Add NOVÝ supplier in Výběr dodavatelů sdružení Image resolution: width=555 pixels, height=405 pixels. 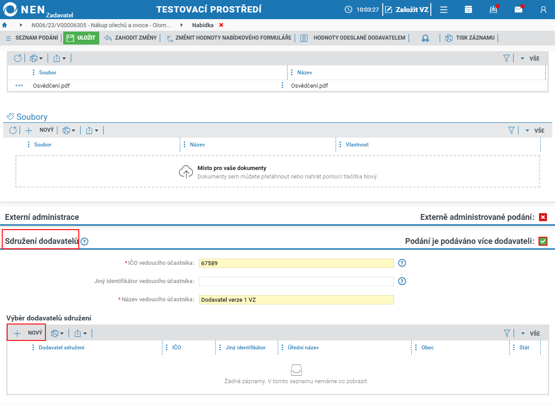tap(26, 333)
